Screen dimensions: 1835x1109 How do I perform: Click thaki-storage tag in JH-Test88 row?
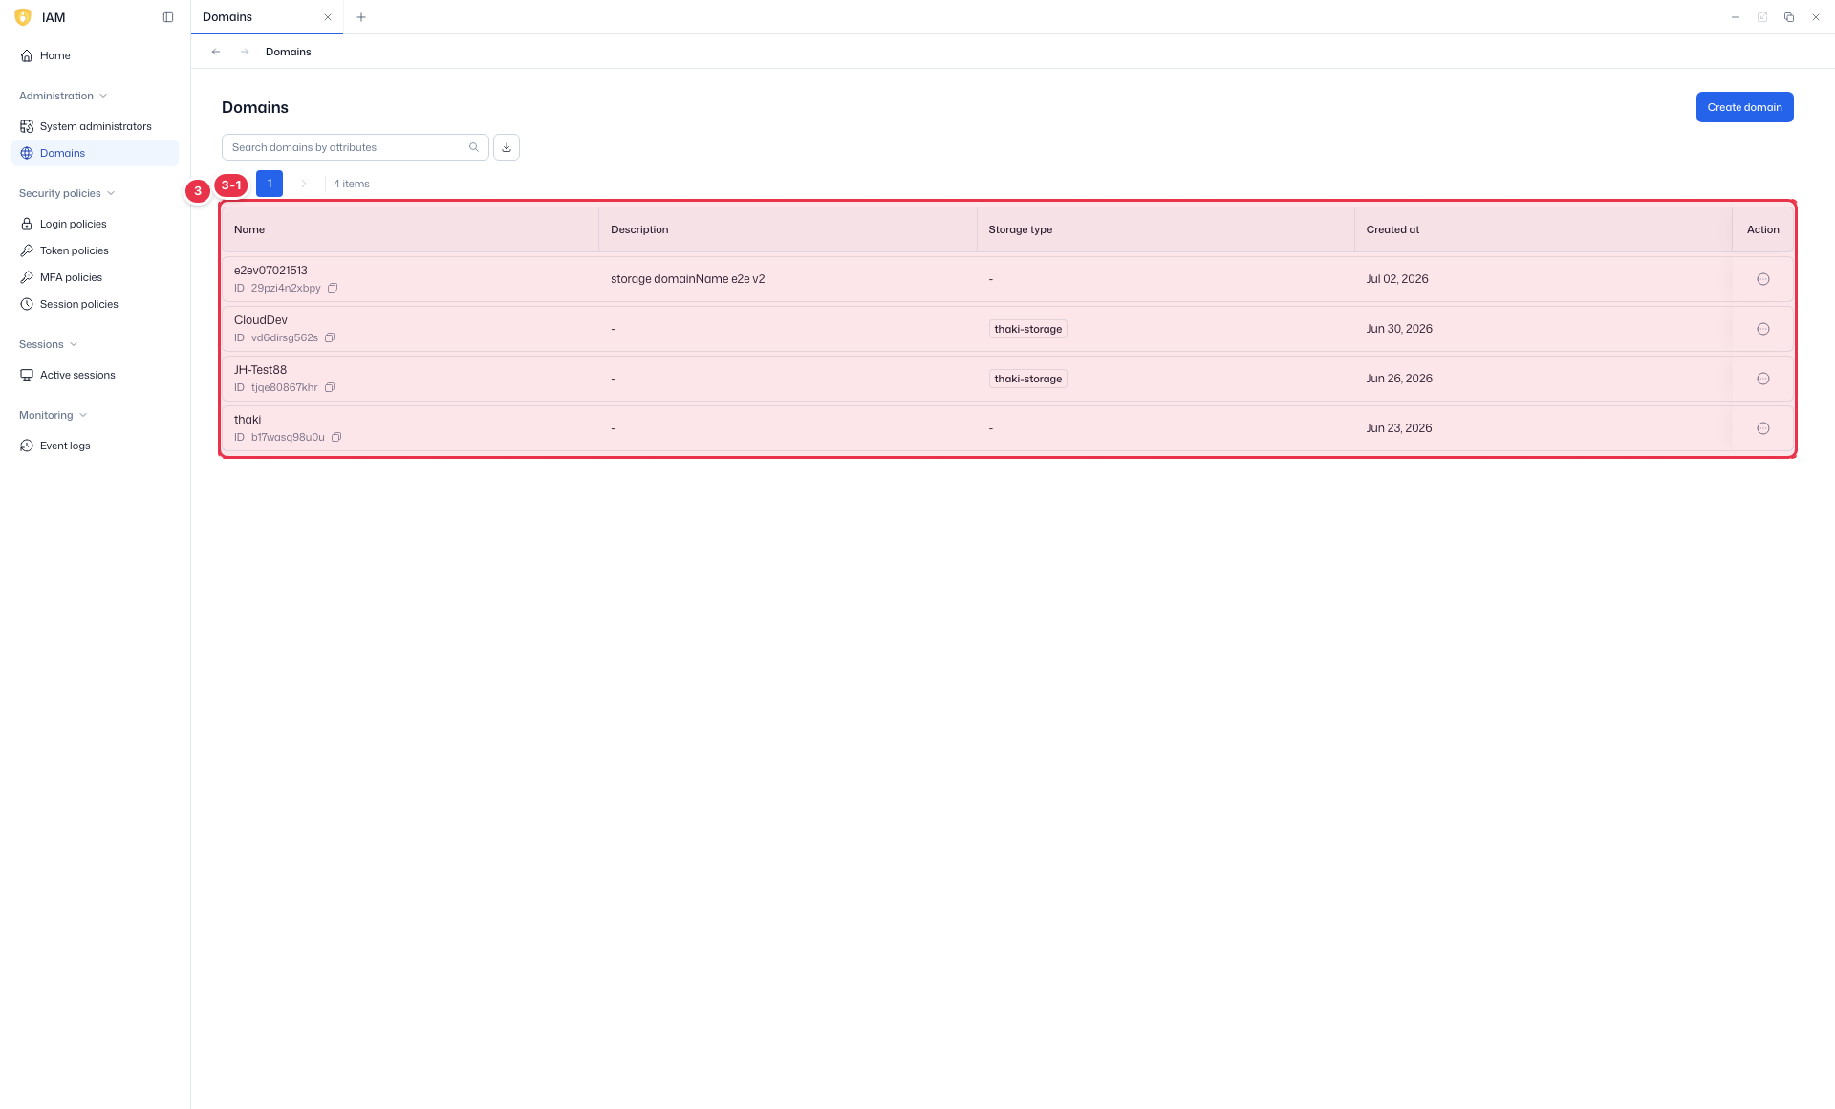[x=1028, y=379]
